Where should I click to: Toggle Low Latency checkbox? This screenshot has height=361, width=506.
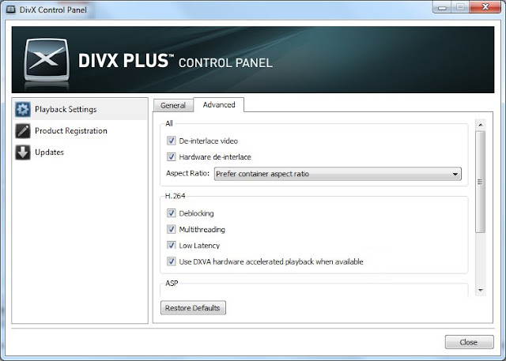click(x=171, y=245)
